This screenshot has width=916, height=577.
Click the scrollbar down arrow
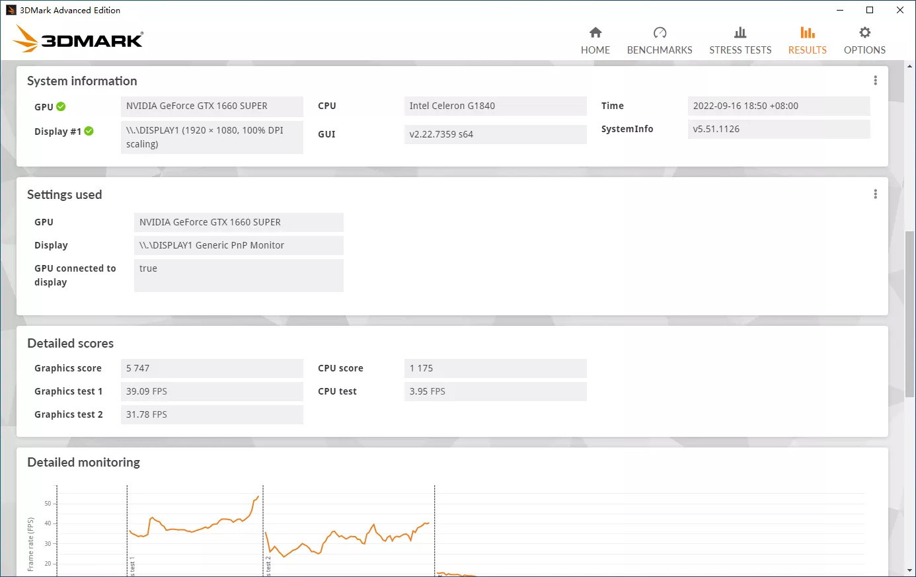[910, 570]
